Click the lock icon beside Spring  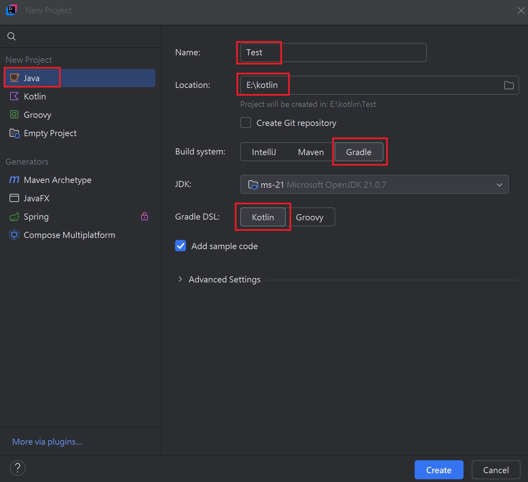click(x=145, y=216)
